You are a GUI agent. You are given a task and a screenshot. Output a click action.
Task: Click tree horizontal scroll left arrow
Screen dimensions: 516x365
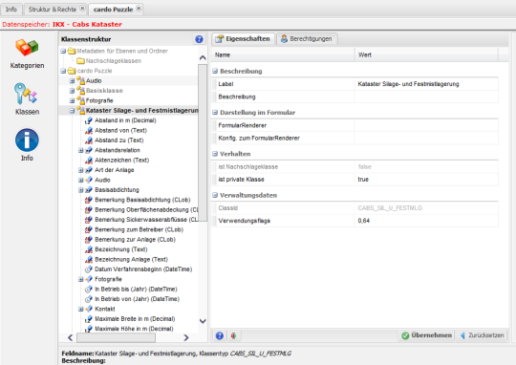tap(70, 337)
